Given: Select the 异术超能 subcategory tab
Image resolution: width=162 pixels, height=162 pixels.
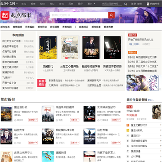Looking at the screenshot, I should [x=30, y=27].
